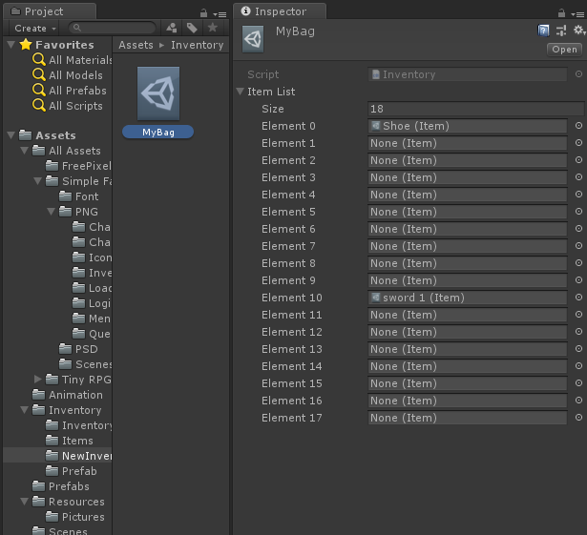Screen dimensions: 587x535
Task: Toggle the Inspector panel lock icon
Action: click(561, 13)
